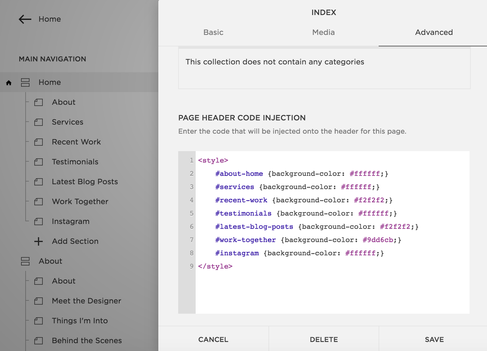The width and height of the screenshot is (487, 351).
Task: Click the #services selector in code
Action: tap(235, 187)
